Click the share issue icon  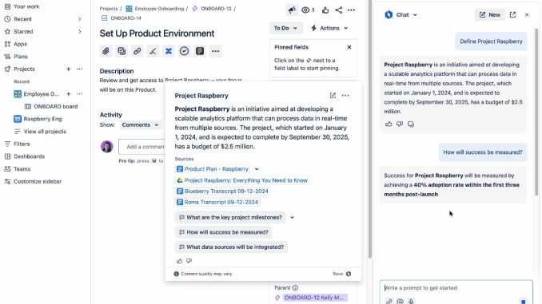339,10
